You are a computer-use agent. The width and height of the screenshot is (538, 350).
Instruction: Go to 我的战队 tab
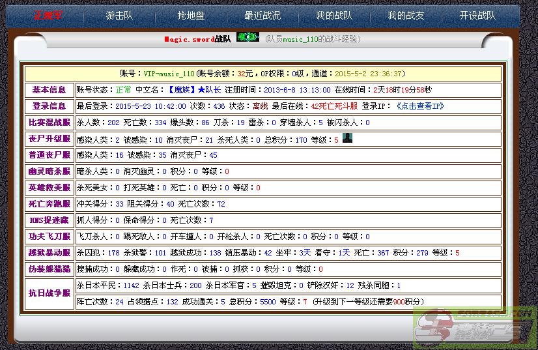(334, 16)
